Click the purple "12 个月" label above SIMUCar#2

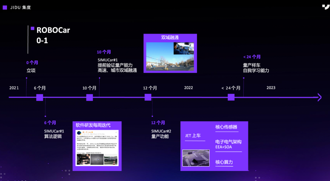click(158, 123)
